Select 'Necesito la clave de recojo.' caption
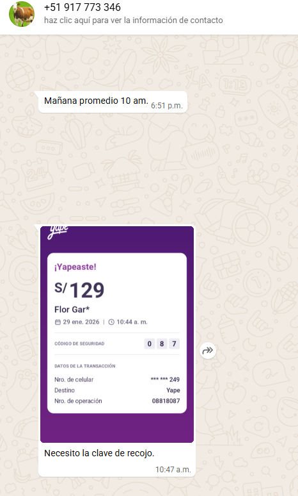298x496 pixels. point(99,453)
